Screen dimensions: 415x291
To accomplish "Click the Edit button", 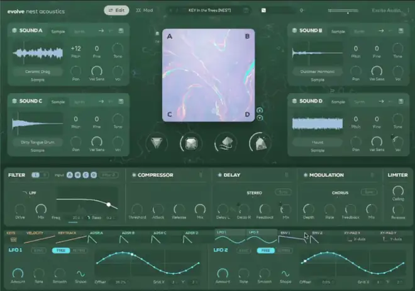I will coord(116,10).
